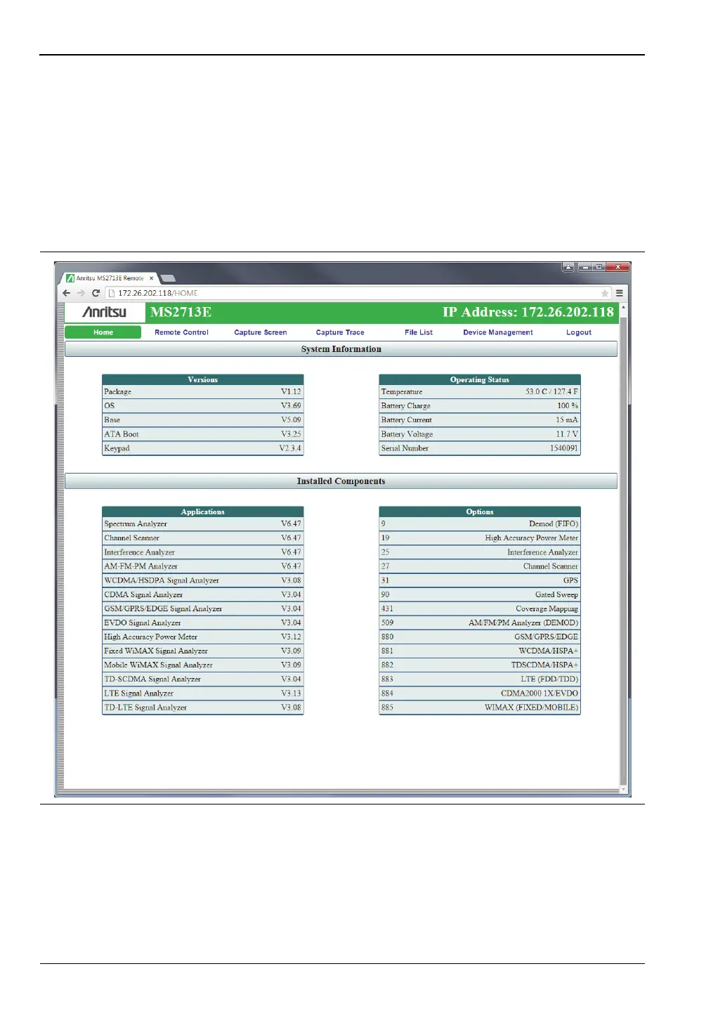The height and width of the screenshot is (1023, 725).
Task: Click option 9 Demod (FIFO)
Action: coord(480,524)
